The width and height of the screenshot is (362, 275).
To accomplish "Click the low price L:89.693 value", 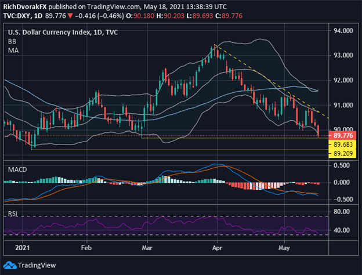I will pyautogui.click(x=200, y=16).
